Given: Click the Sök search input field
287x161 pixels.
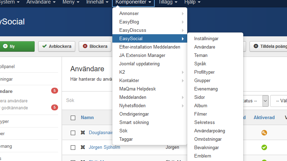Looking at the screenshot, I should pyautogui.click(x=87, y=101).
